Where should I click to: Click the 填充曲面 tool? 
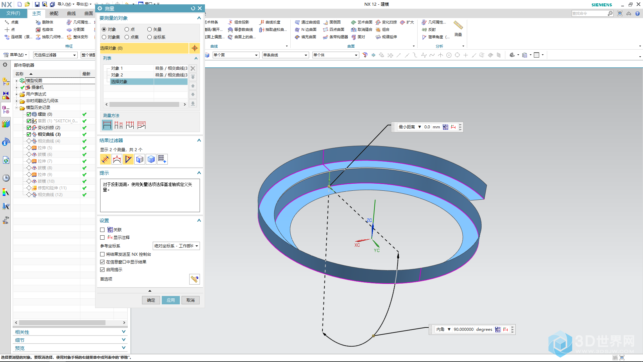305,37
